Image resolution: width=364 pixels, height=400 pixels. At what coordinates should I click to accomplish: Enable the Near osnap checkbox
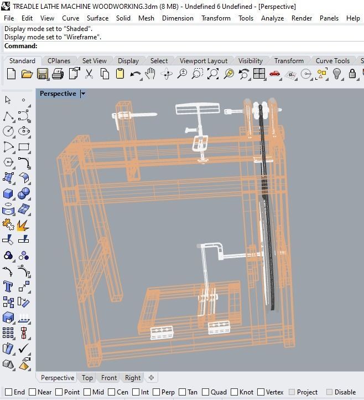[32, 392]
